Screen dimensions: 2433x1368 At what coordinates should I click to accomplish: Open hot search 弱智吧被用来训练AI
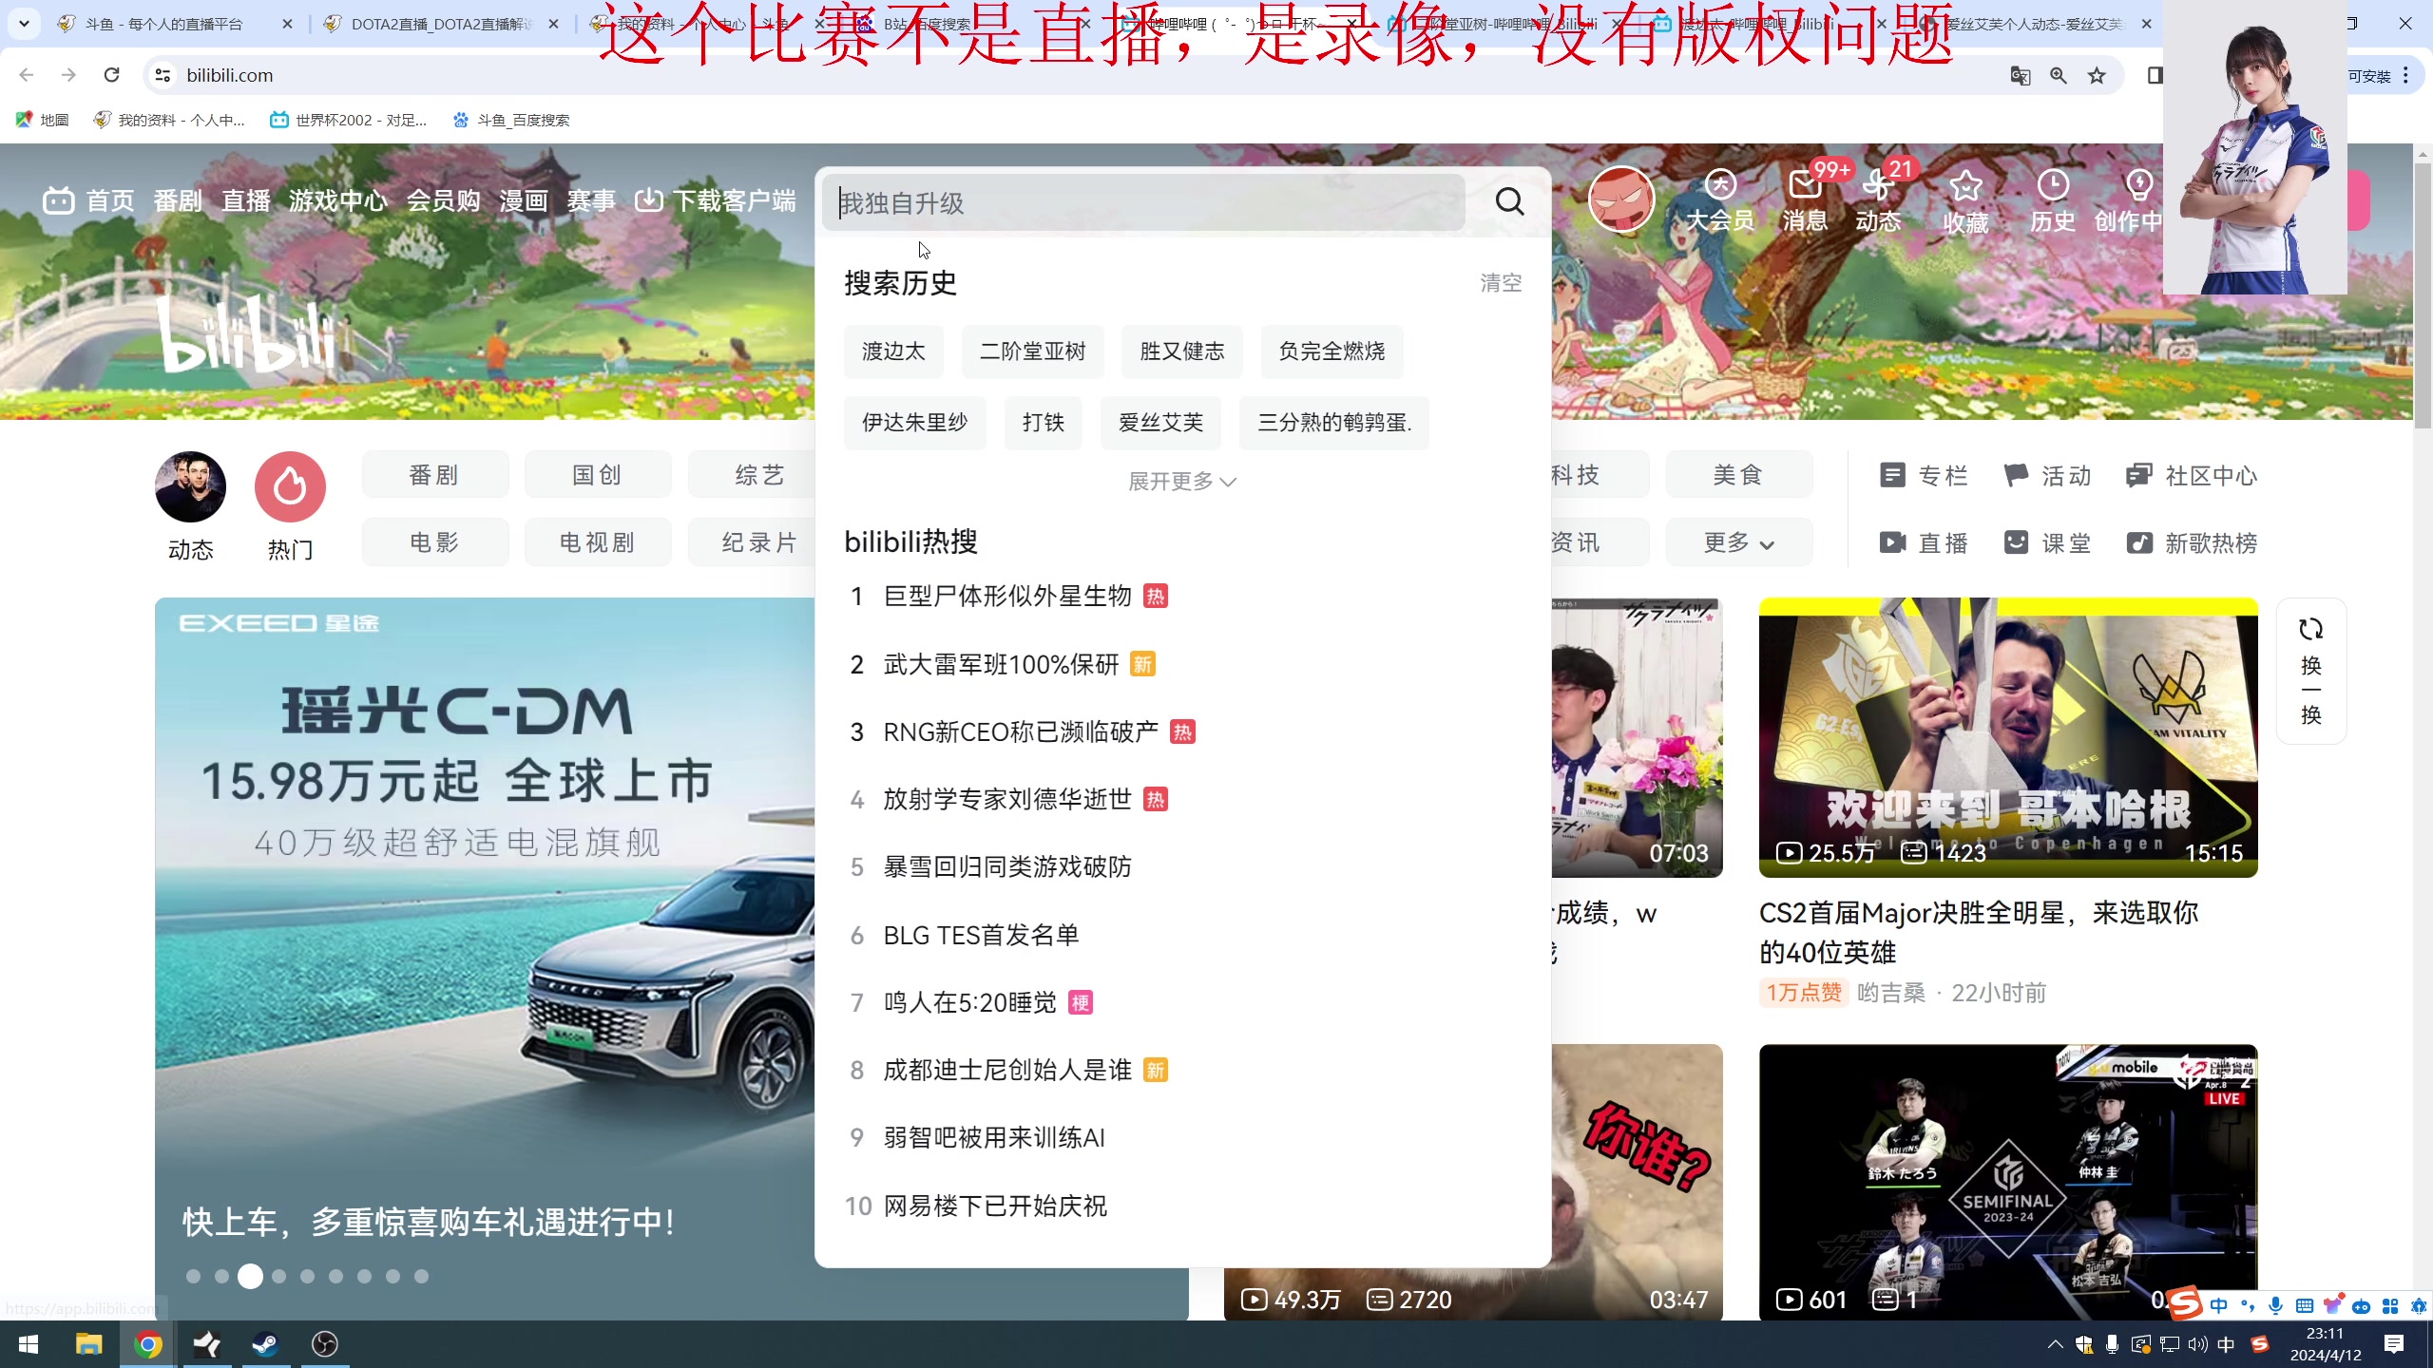pos(994,1138)
